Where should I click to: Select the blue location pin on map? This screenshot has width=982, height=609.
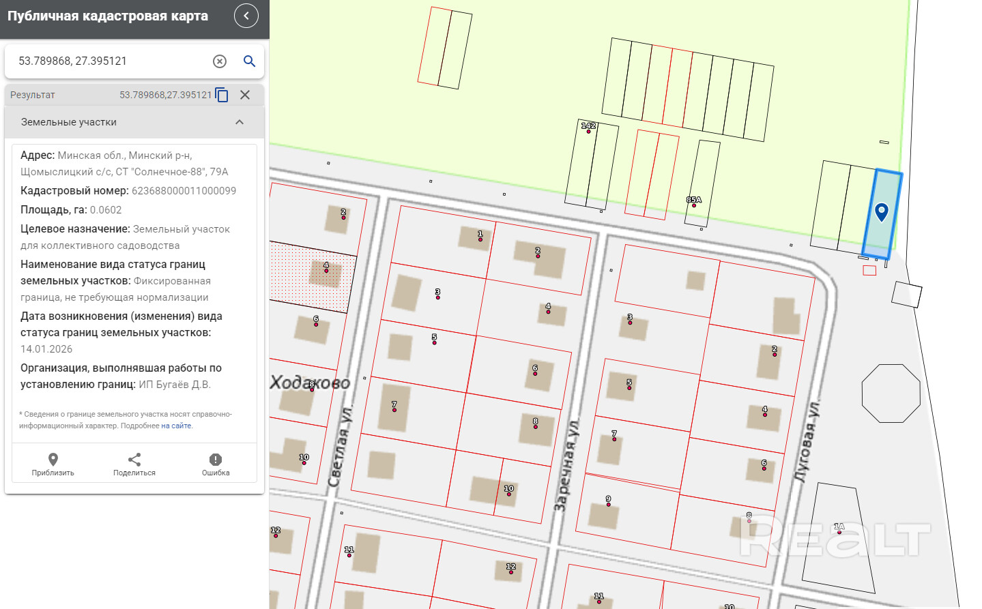click(882, 212)
